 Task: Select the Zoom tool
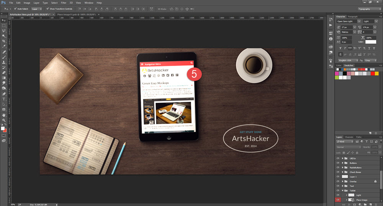pyautogui.click(x=4, y=120)
